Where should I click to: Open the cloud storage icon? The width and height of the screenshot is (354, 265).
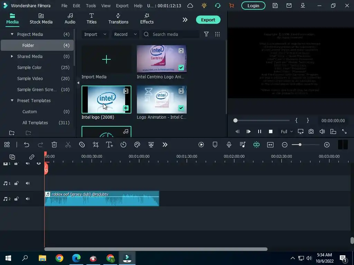[x=190, y=6]
